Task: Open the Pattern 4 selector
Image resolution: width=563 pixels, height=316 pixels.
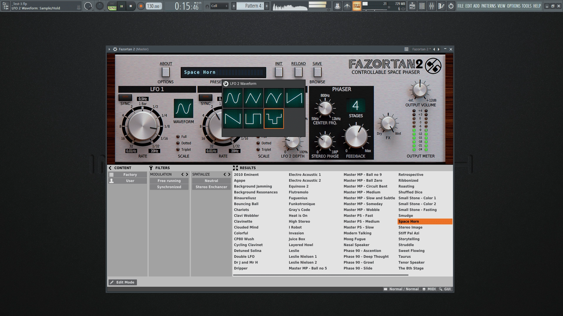Action: 250,6
